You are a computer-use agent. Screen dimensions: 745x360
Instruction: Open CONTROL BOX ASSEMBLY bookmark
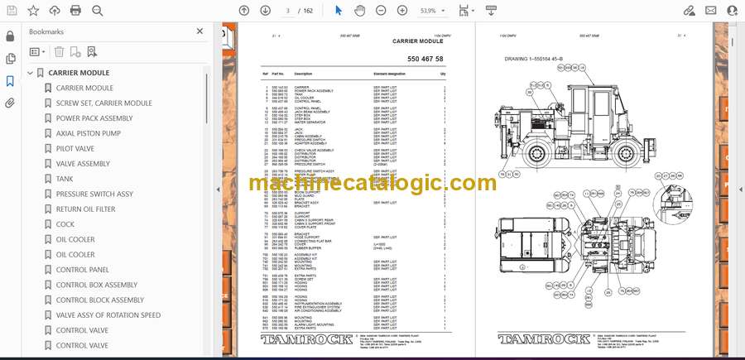[97, 285]
